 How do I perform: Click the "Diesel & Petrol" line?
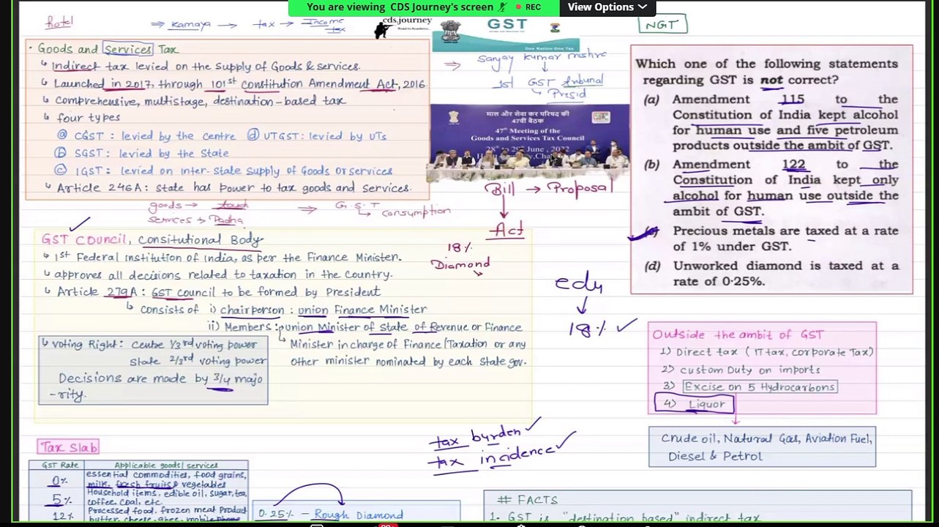tap(715, 456)
